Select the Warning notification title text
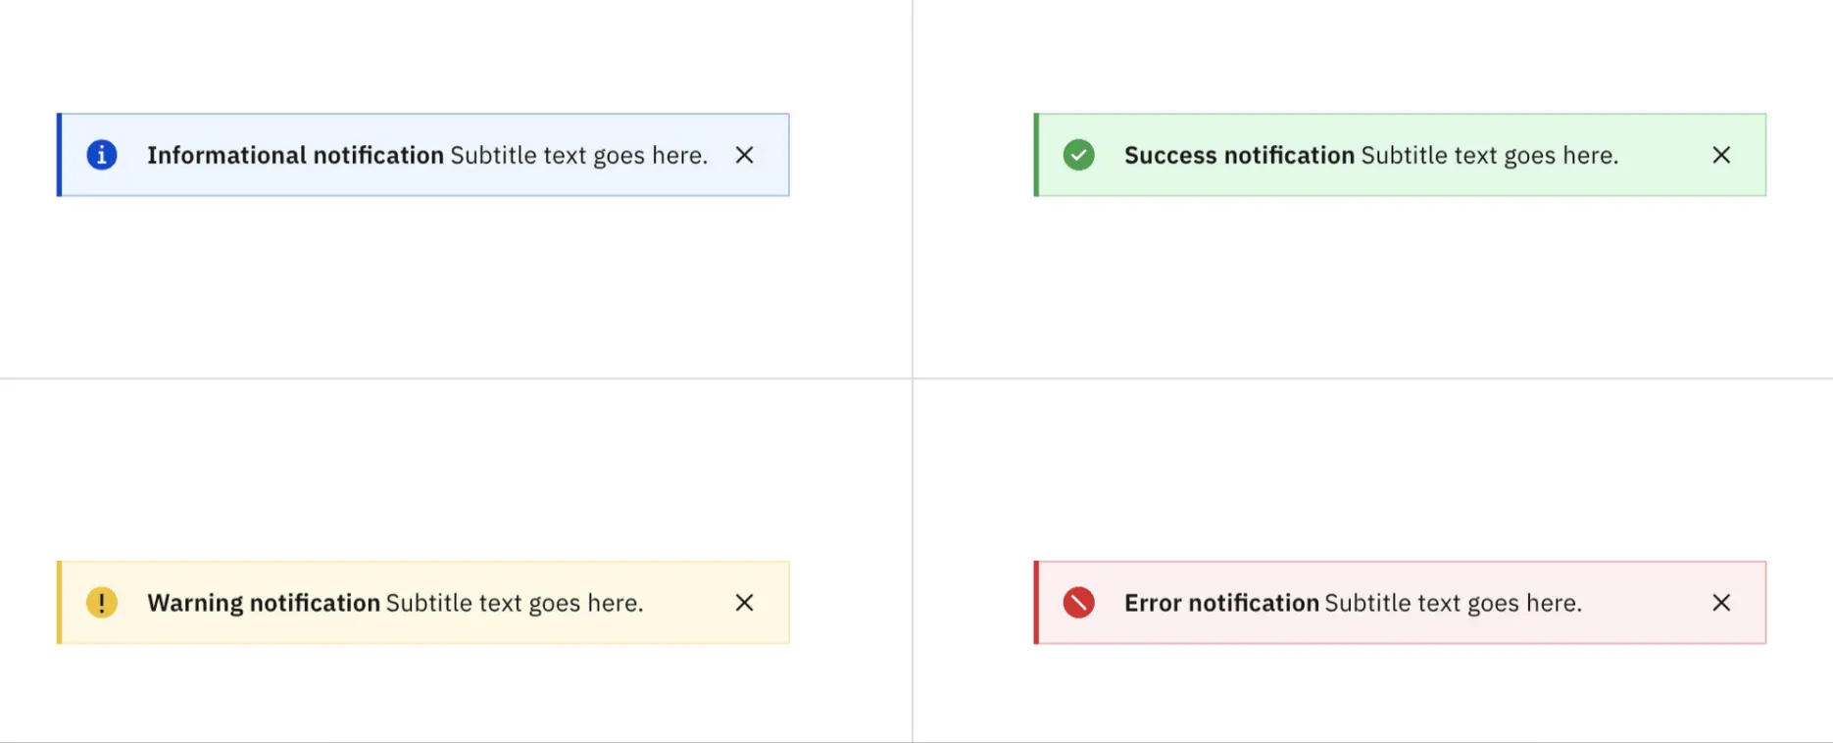 click(x=264, y=603)
